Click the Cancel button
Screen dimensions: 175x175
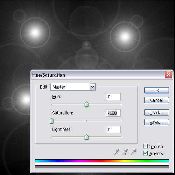point(156,100)
